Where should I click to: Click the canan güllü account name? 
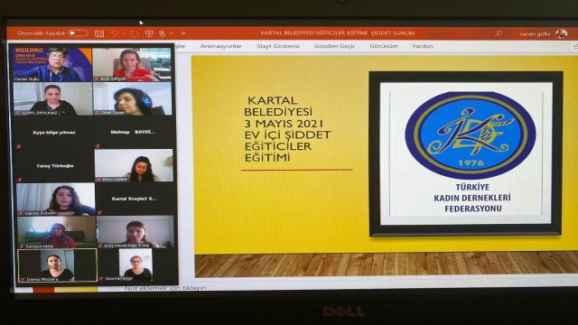[535, 34]
